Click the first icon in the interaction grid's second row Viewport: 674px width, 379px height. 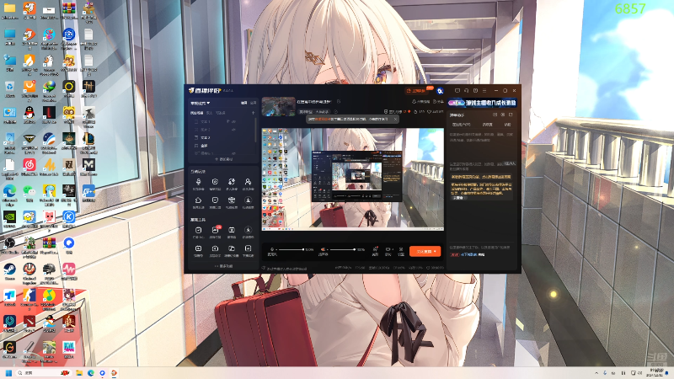pyautogui.click(x=198, y=200)
